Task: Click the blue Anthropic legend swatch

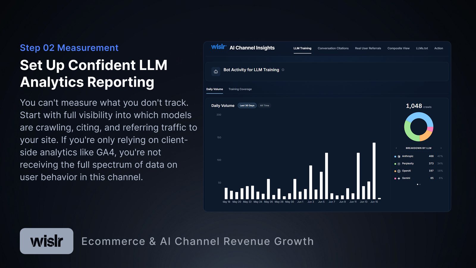Action: coord(395,156)
